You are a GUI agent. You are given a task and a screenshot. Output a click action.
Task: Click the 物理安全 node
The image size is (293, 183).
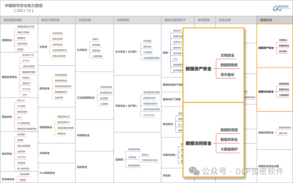pos(7,40)
